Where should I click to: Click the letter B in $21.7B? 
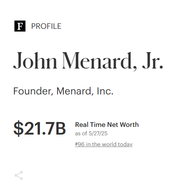61,129
